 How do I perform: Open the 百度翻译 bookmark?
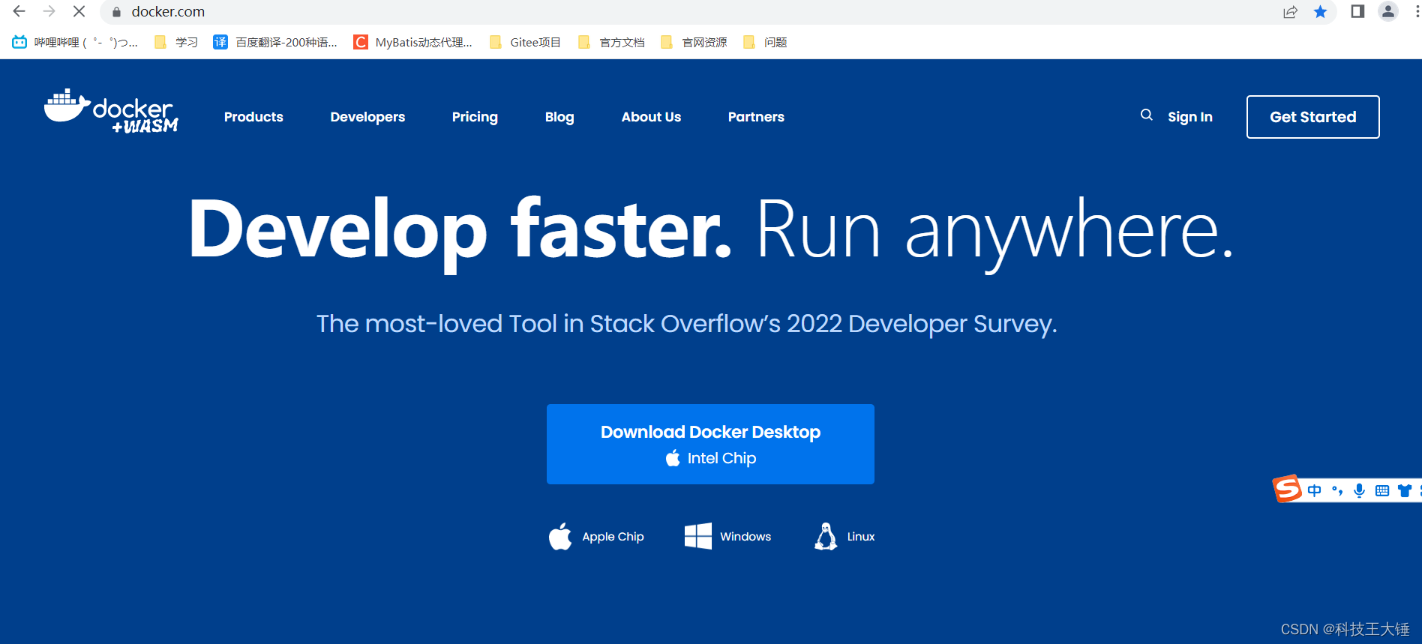(275, 42)
